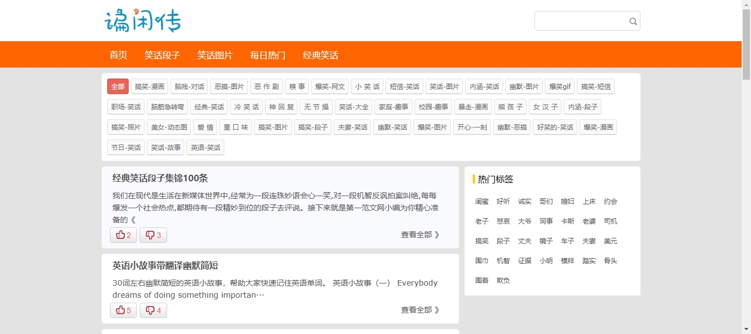Go to 笑话图片 in the navigation bar
This screenshot has width=751, height=334.
[215, 55]
